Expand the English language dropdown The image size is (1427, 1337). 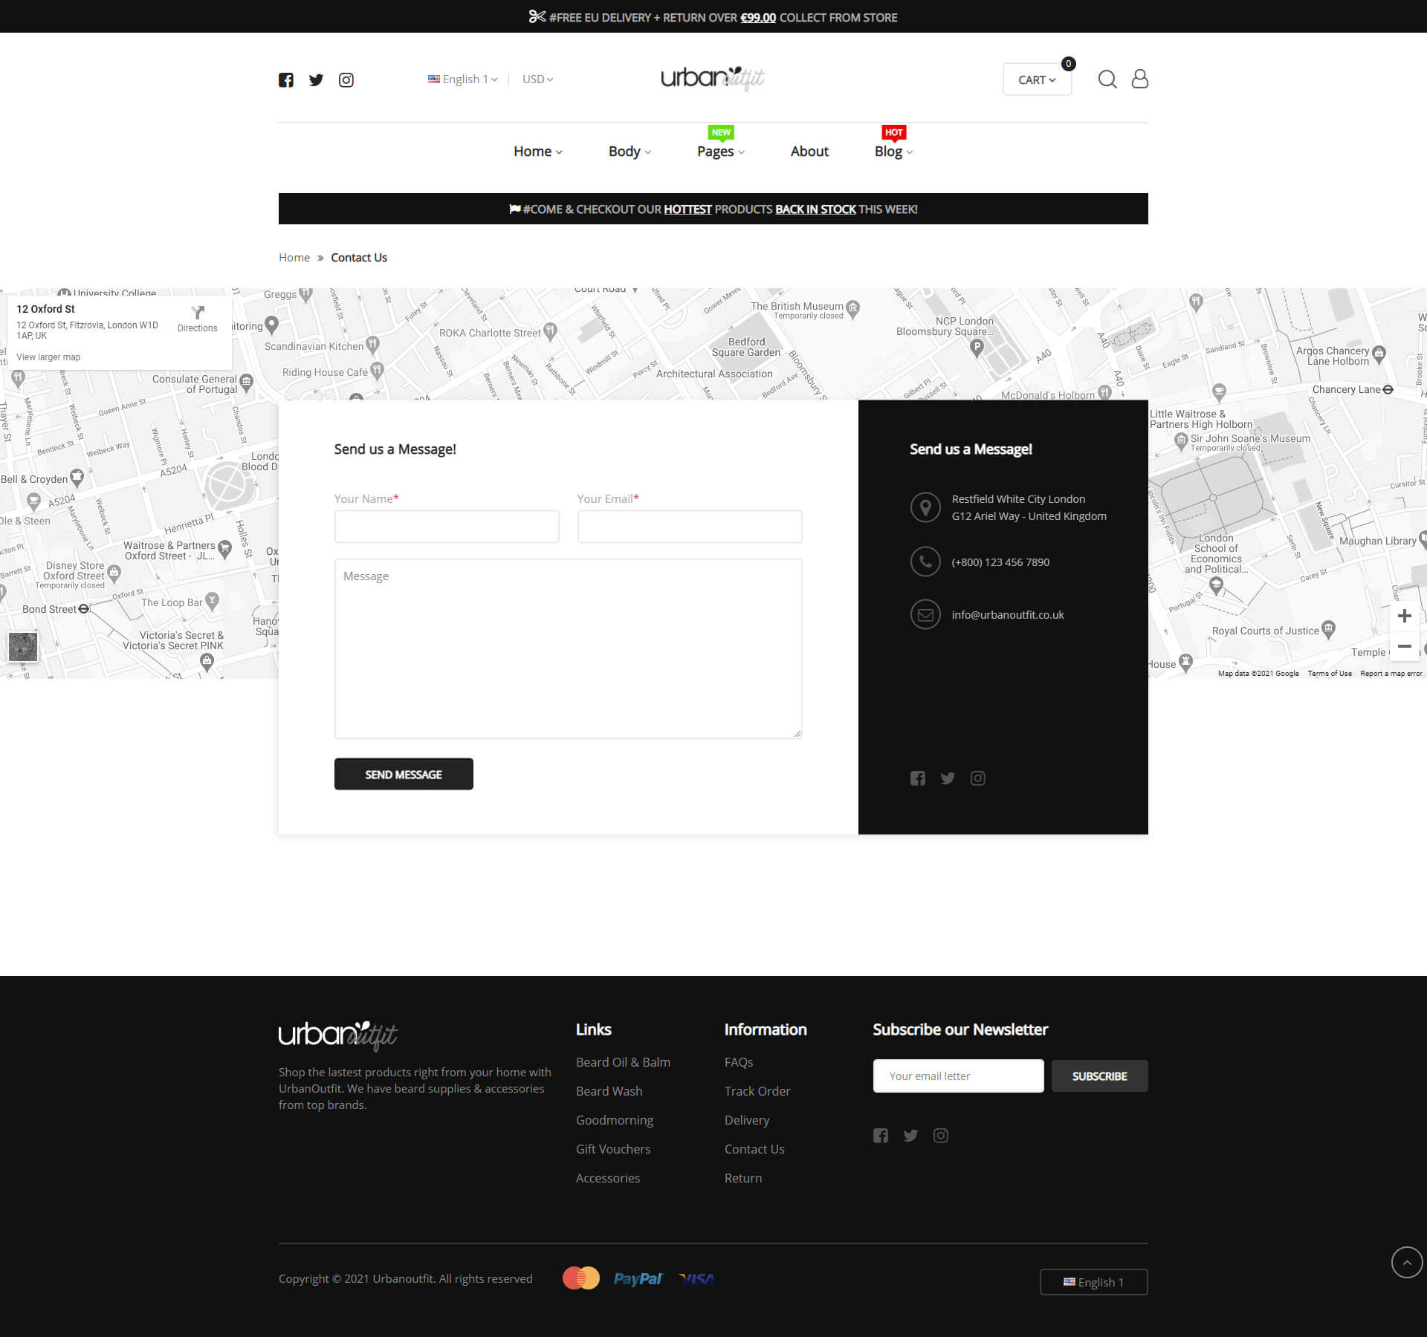coord(463,79)
